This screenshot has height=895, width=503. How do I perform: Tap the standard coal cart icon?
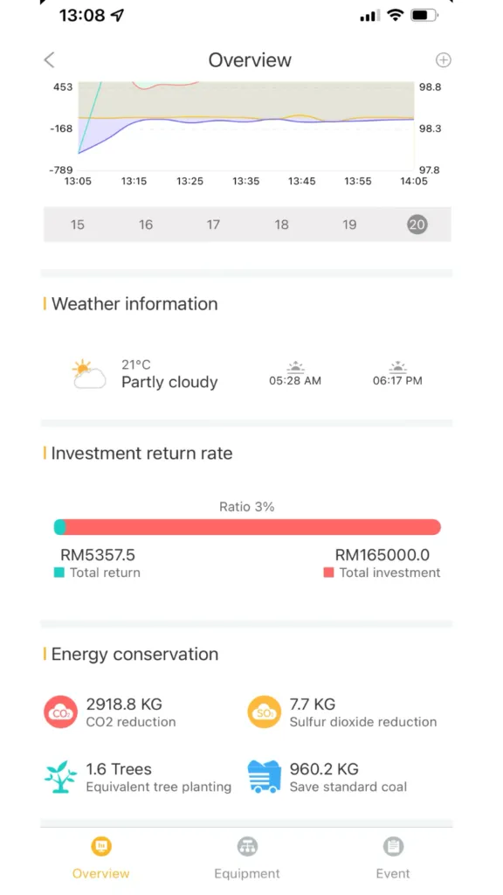click(265, 776)
